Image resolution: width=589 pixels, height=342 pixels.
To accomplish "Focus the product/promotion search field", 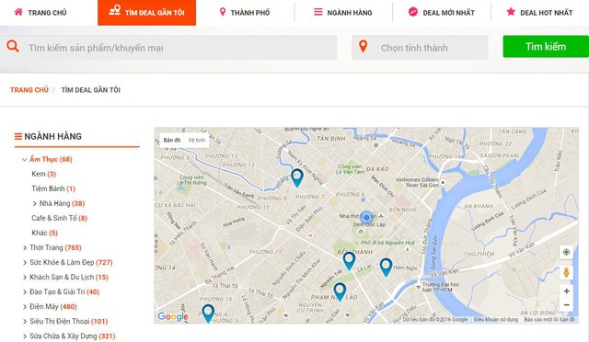I will 168,48.
